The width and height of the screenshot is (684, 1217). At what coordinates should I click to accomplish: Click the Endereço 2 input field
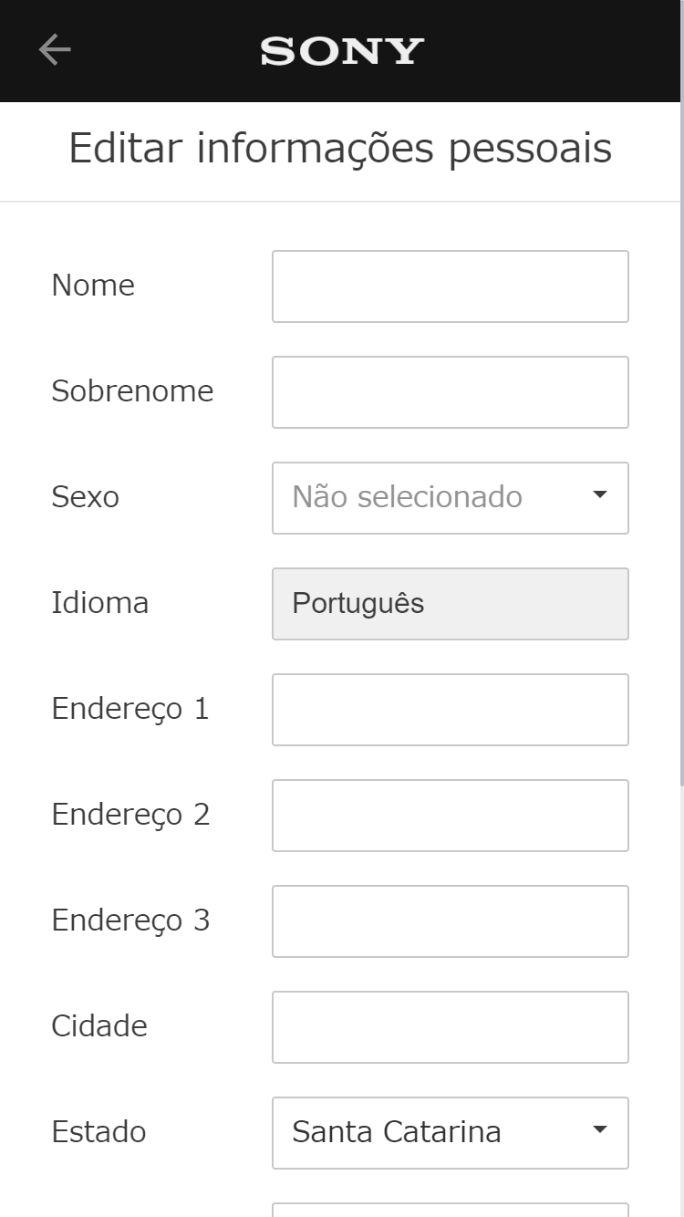(451, 815)
